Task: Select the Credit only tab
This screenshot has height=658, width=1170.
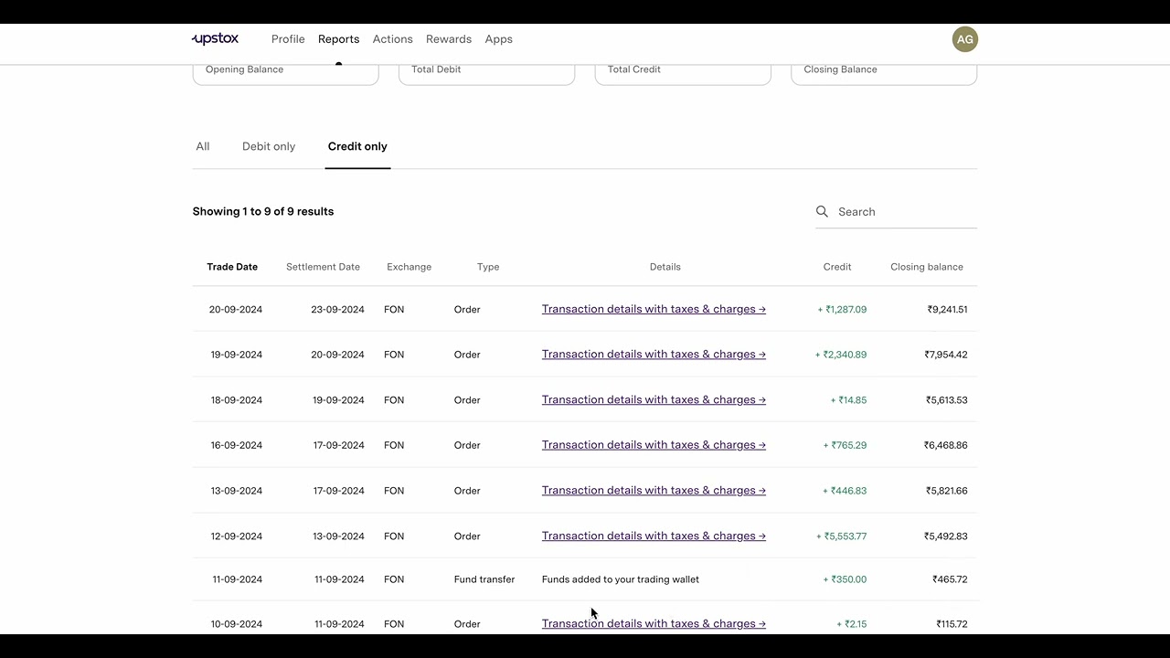Action: [357, 146]
